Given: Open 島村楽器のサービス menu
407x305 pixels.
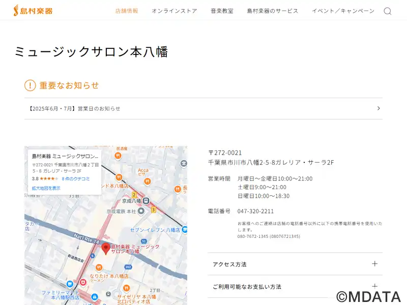Looking at the screenshot, I should tap(273, 11).
